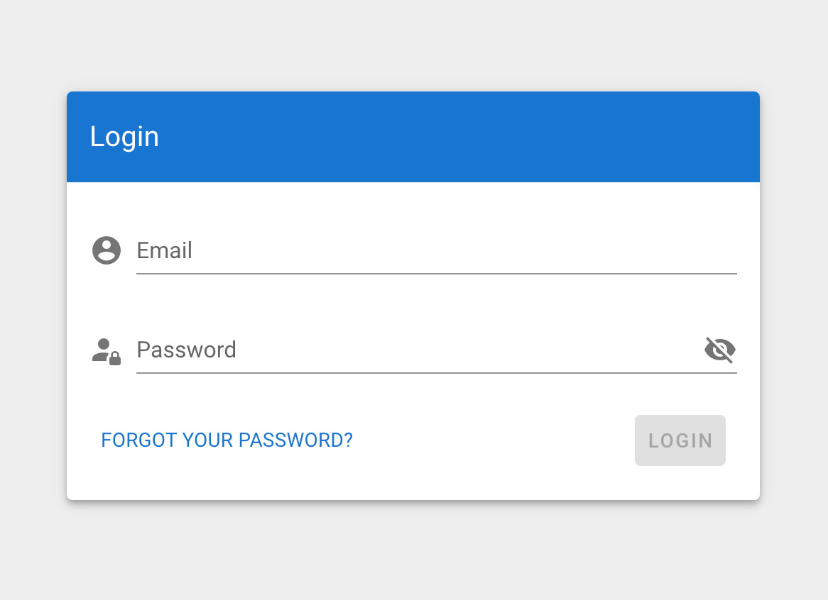The height and width of the screenshot is (600, 828).
Task: Click the Login title in the header
Action: tap(124, 137)
